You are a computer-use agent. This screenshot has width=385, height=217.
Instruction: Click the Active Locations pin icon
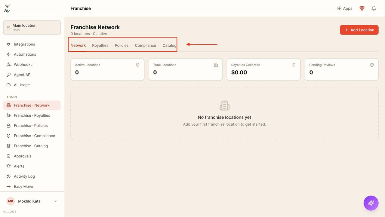point(138,65)
